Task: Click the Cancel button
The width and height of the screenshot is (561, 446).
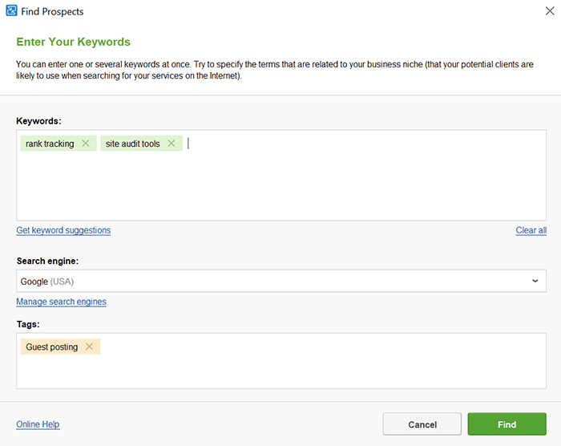Action: 422,424
